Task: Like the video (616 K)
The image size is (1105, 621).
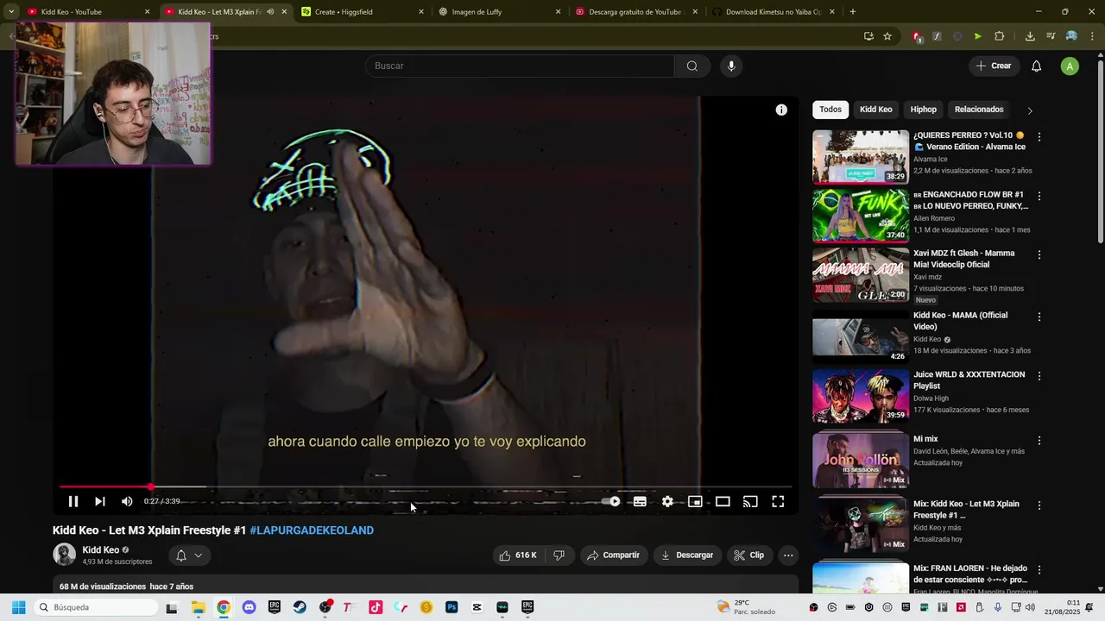Action: pyautogui.click(x=518, y=555)
